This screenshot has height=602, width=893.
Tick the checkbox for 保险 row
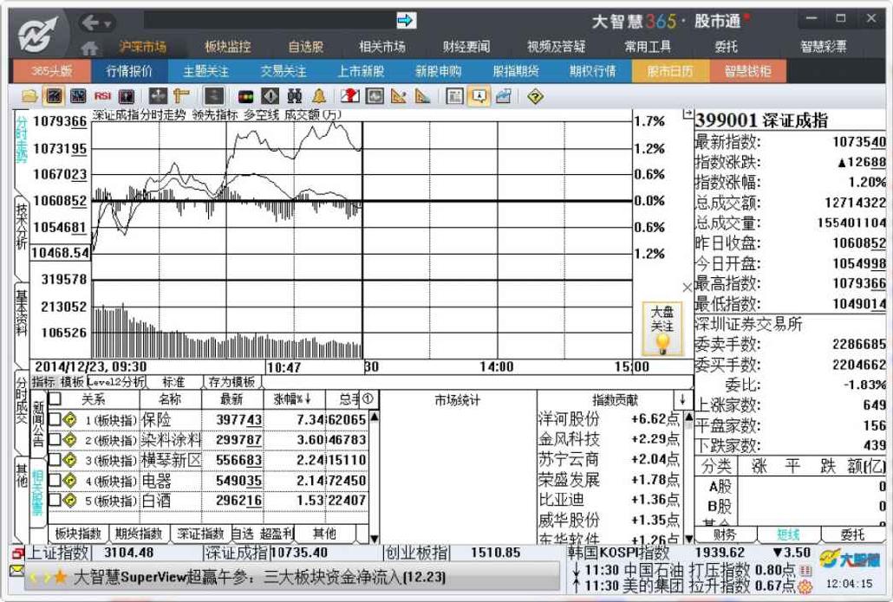(x=55, y=420)
